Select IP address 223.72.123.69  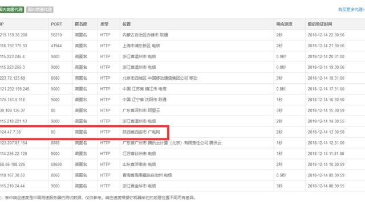click(13, 78)
